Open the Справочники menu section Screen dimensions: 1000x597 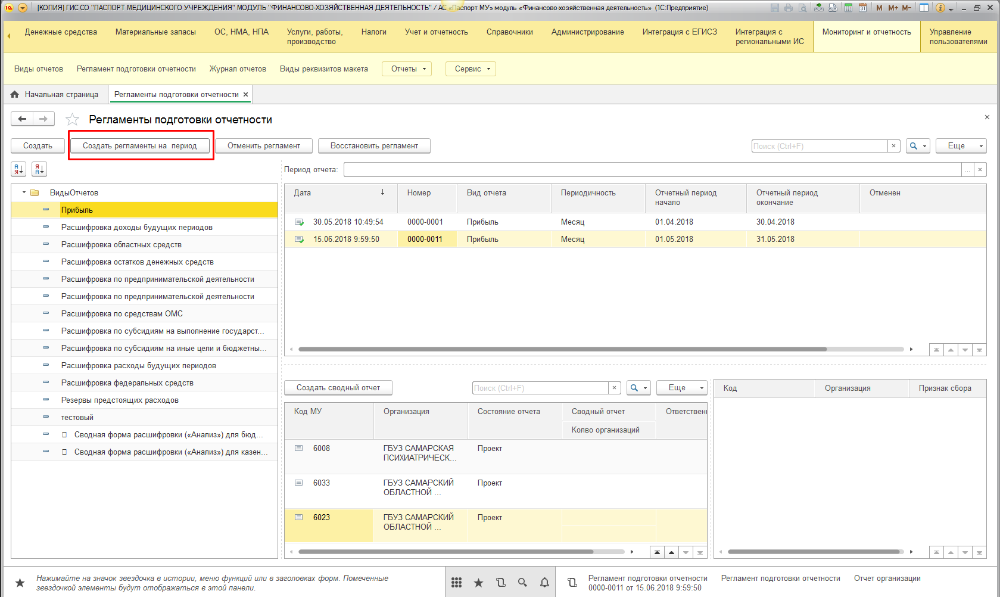tap(509, 32)
